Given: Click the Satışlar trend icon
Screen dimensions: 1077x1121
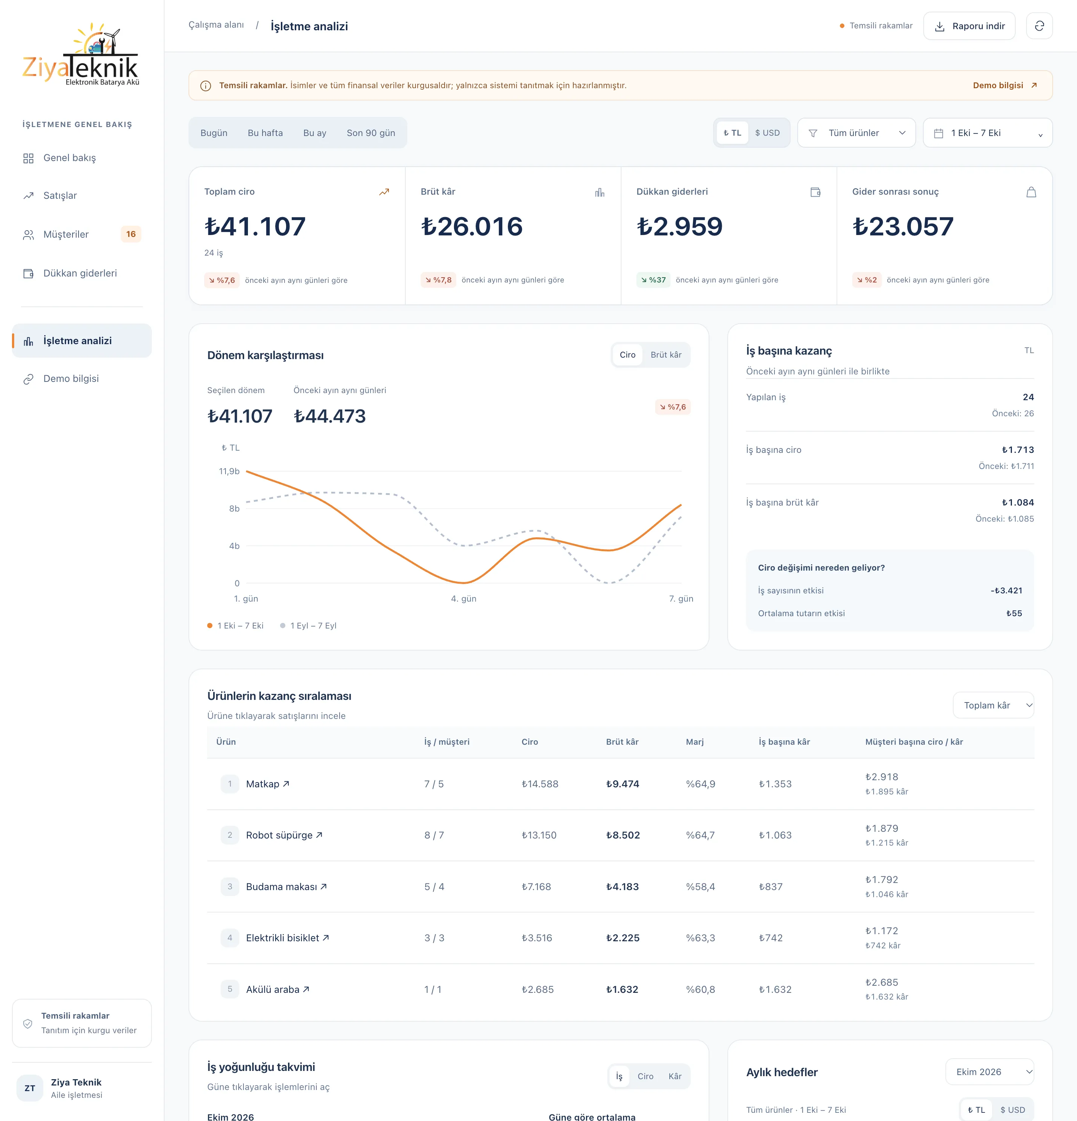Looking at the screenshot, I should pos(28,195).
